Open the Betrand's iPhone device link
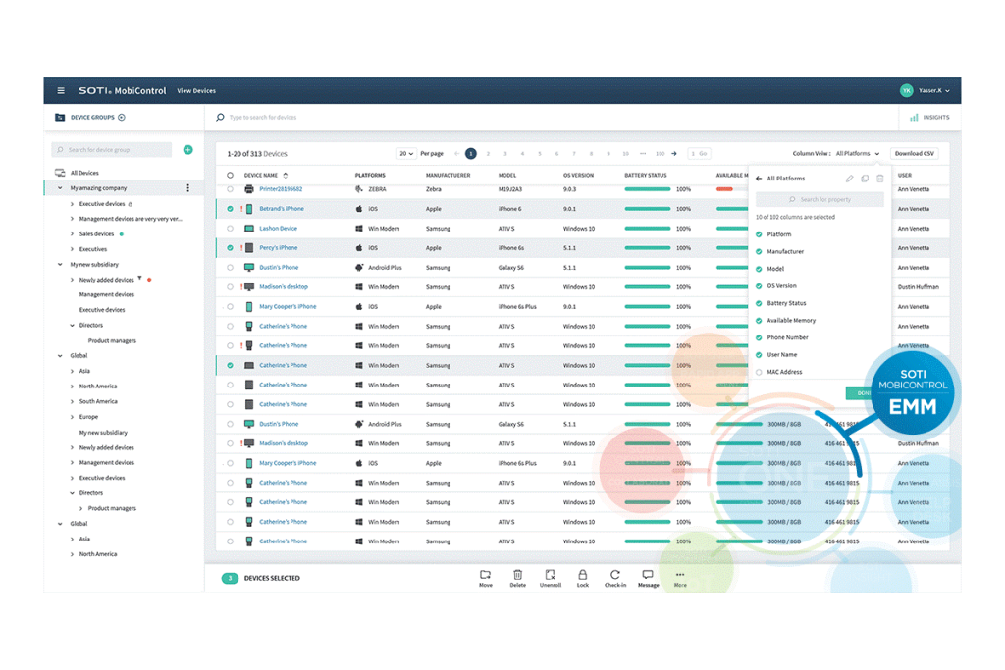1005x670 pixels. pyautogui.click(x=282, y=209)
